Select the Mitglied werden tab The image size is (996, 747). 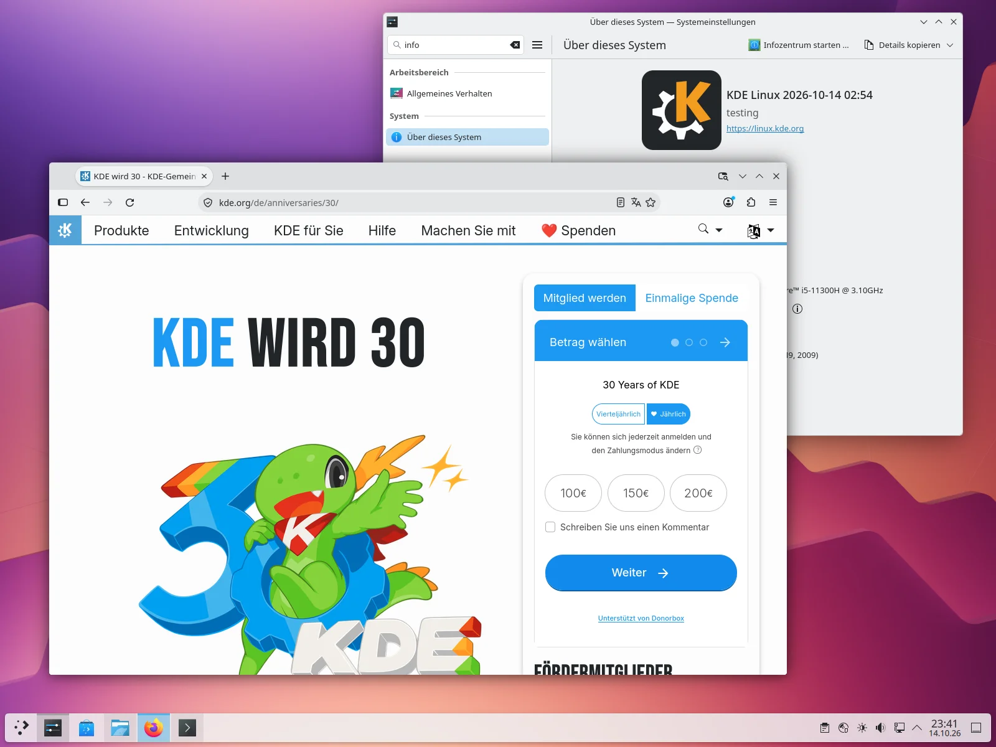[x=585, y=298]
